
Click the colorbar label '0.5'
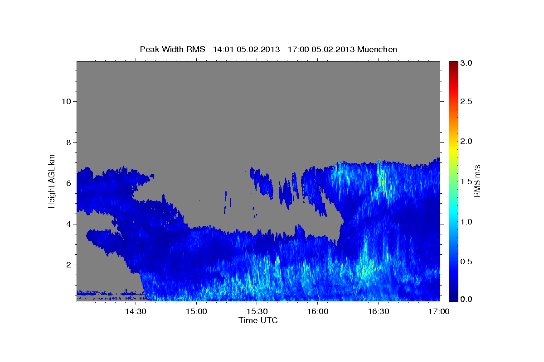coord(466,262)
